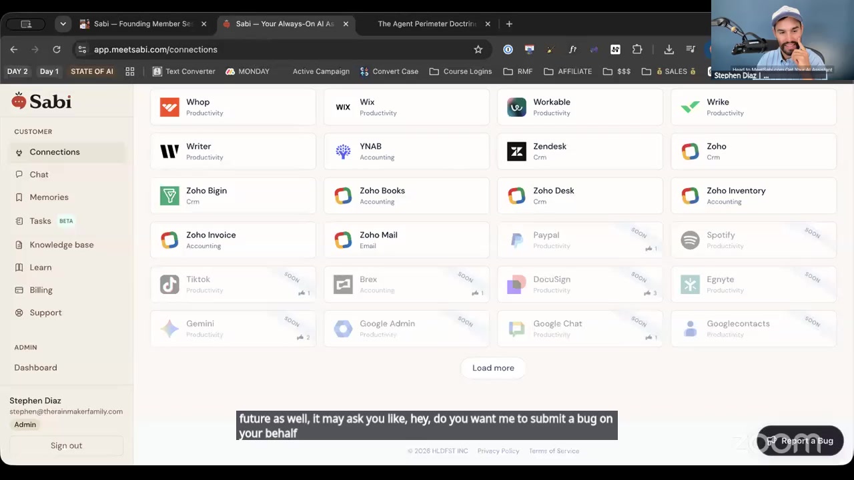Bookmark this page with the star

coord(478,49)
